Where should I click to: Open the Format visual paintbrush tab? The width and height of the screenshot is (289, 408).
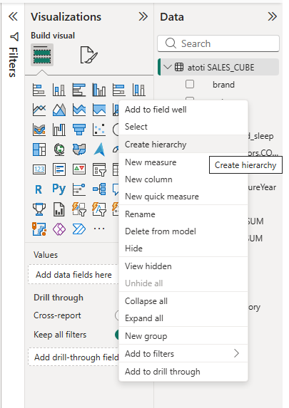88,55
